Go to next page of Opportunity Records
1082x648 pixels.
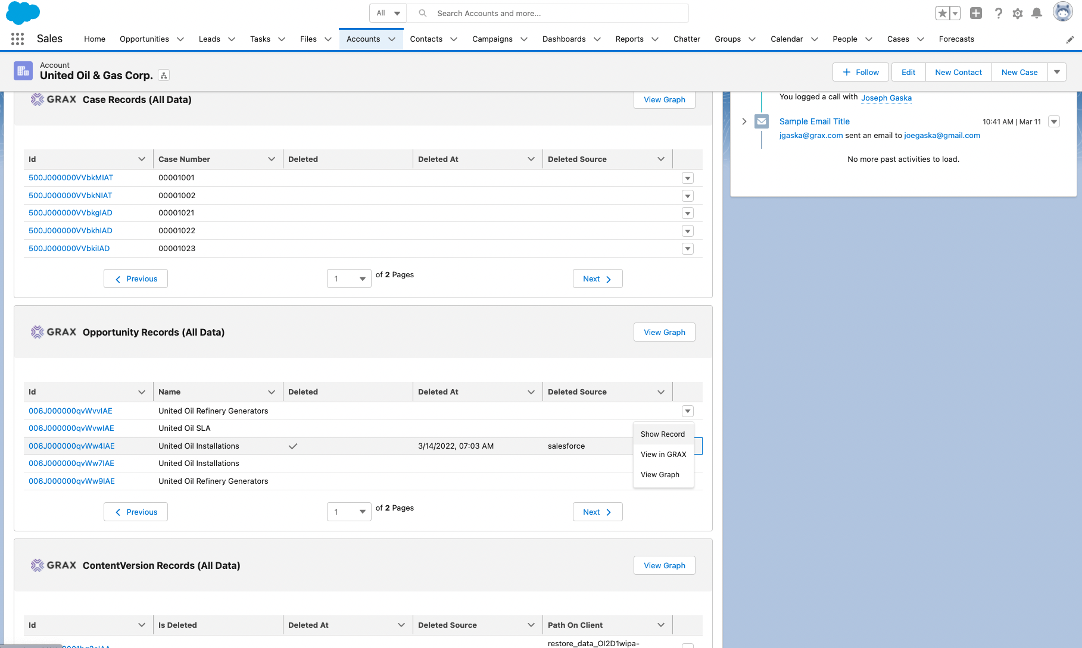(598, 512)
